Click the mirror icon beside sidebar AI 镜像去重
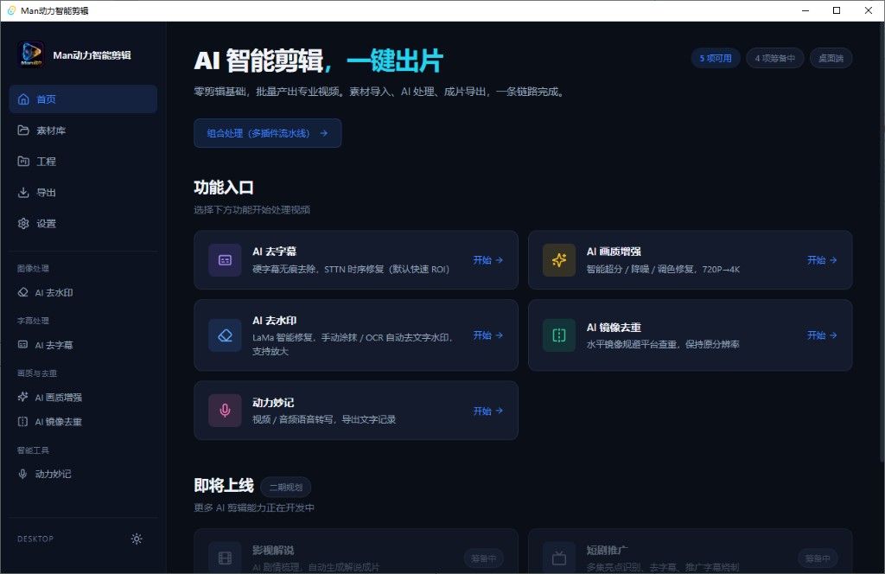885x574 pixels. click(x=22, y=422)
